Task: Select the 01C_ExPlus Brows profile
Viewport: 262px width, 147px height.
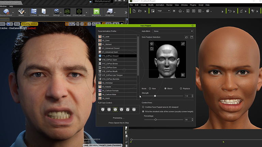Action: [110, 63]
